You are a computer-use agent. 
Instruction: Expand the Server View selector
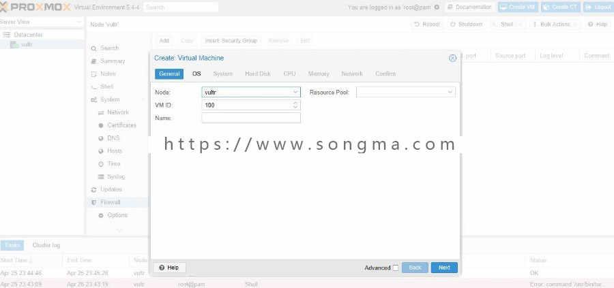[x=41, y=22]
